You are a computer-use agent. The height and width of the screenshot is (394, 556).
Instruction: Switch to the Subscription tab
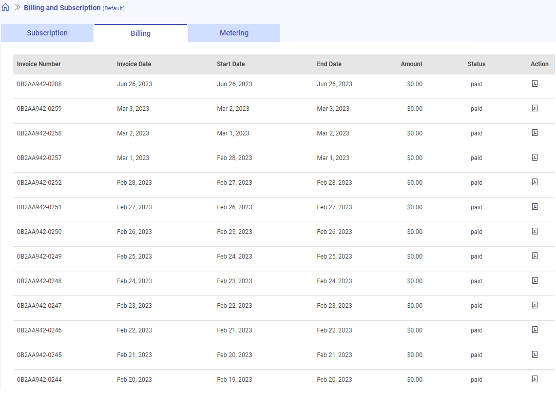point(47,33)
